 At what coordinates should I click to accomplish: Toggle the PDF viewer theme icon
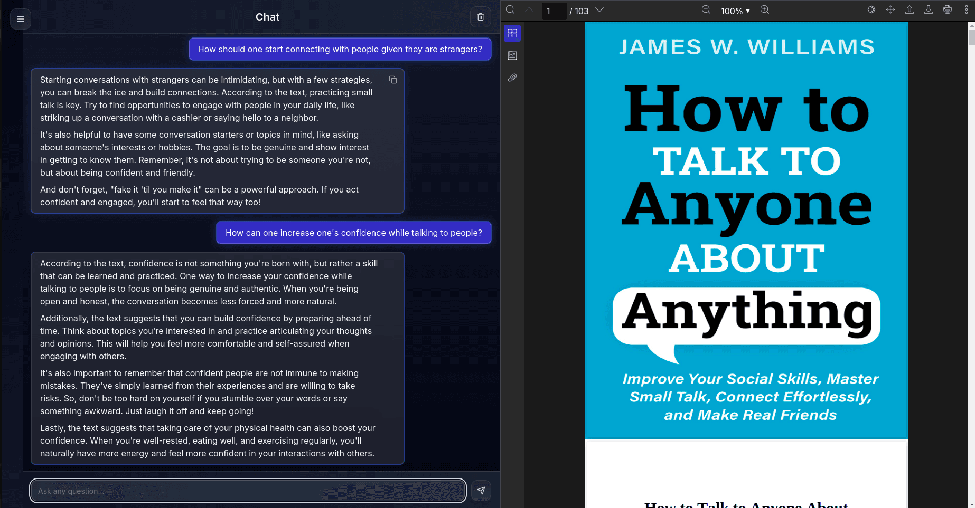coord(871,10)
